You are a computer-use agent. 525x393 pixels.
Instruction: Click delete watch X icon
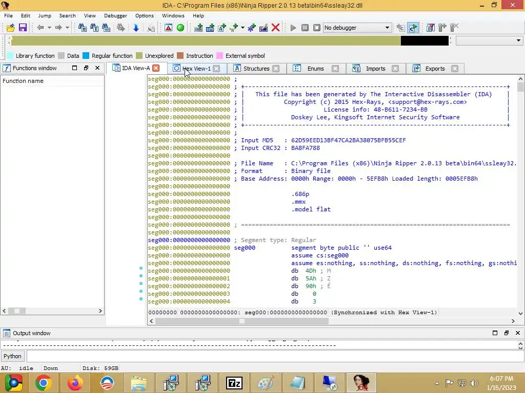[x=454, y=28]
